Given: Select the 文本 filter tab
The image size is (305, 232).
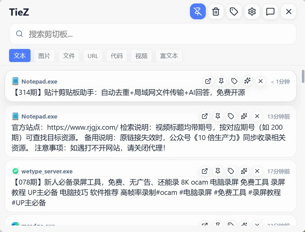Looking at the screenshot, I should coord(20,56).
